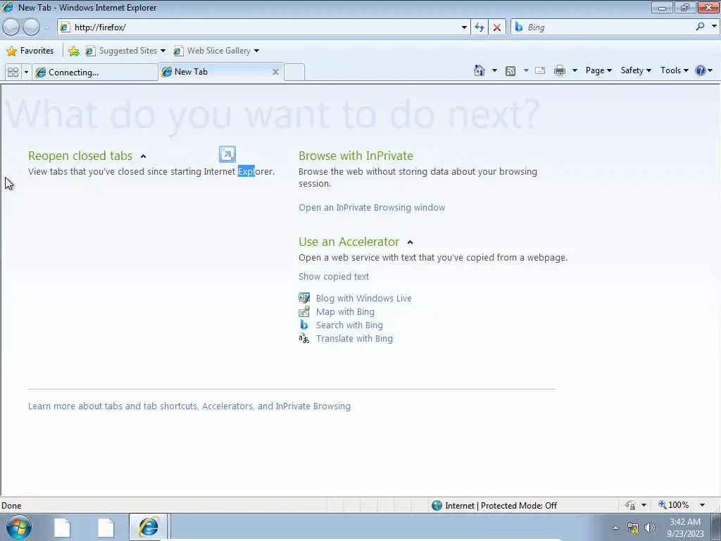Viewport: 721px width, 541px height.
Task: Expand the address bar autocomplete dropdown
Action: [464, 27]
